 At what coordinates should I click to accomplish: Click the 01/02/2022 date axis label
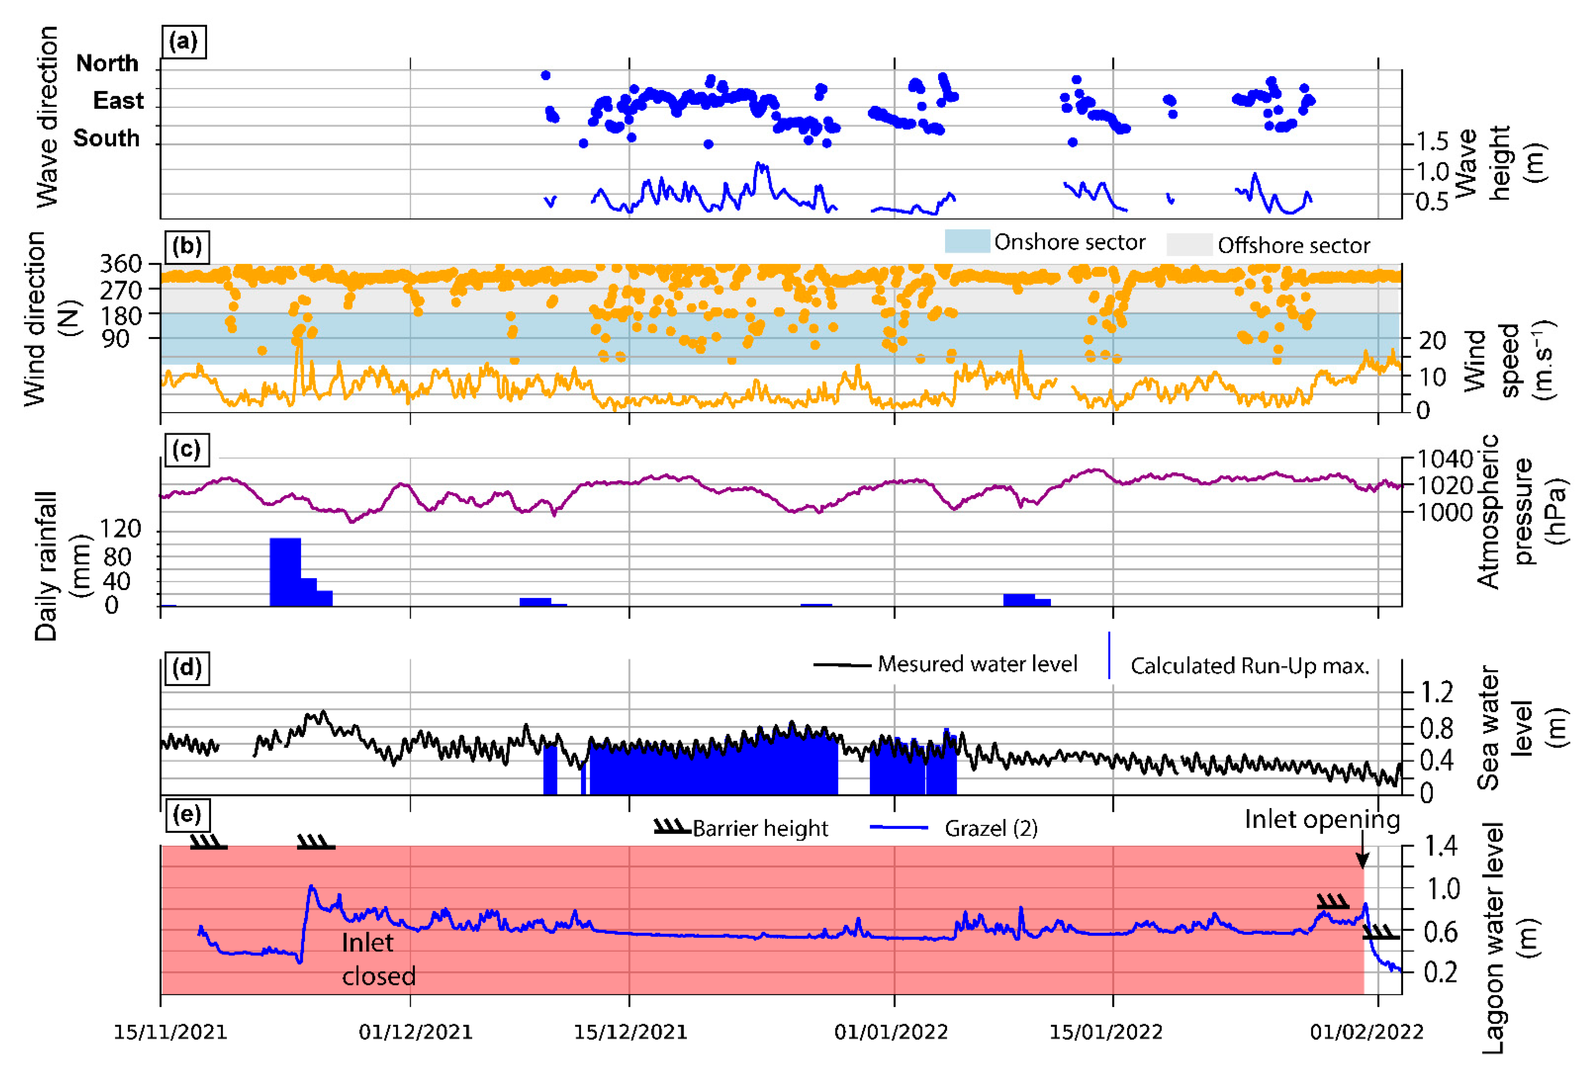(x=1366, y=1032)
